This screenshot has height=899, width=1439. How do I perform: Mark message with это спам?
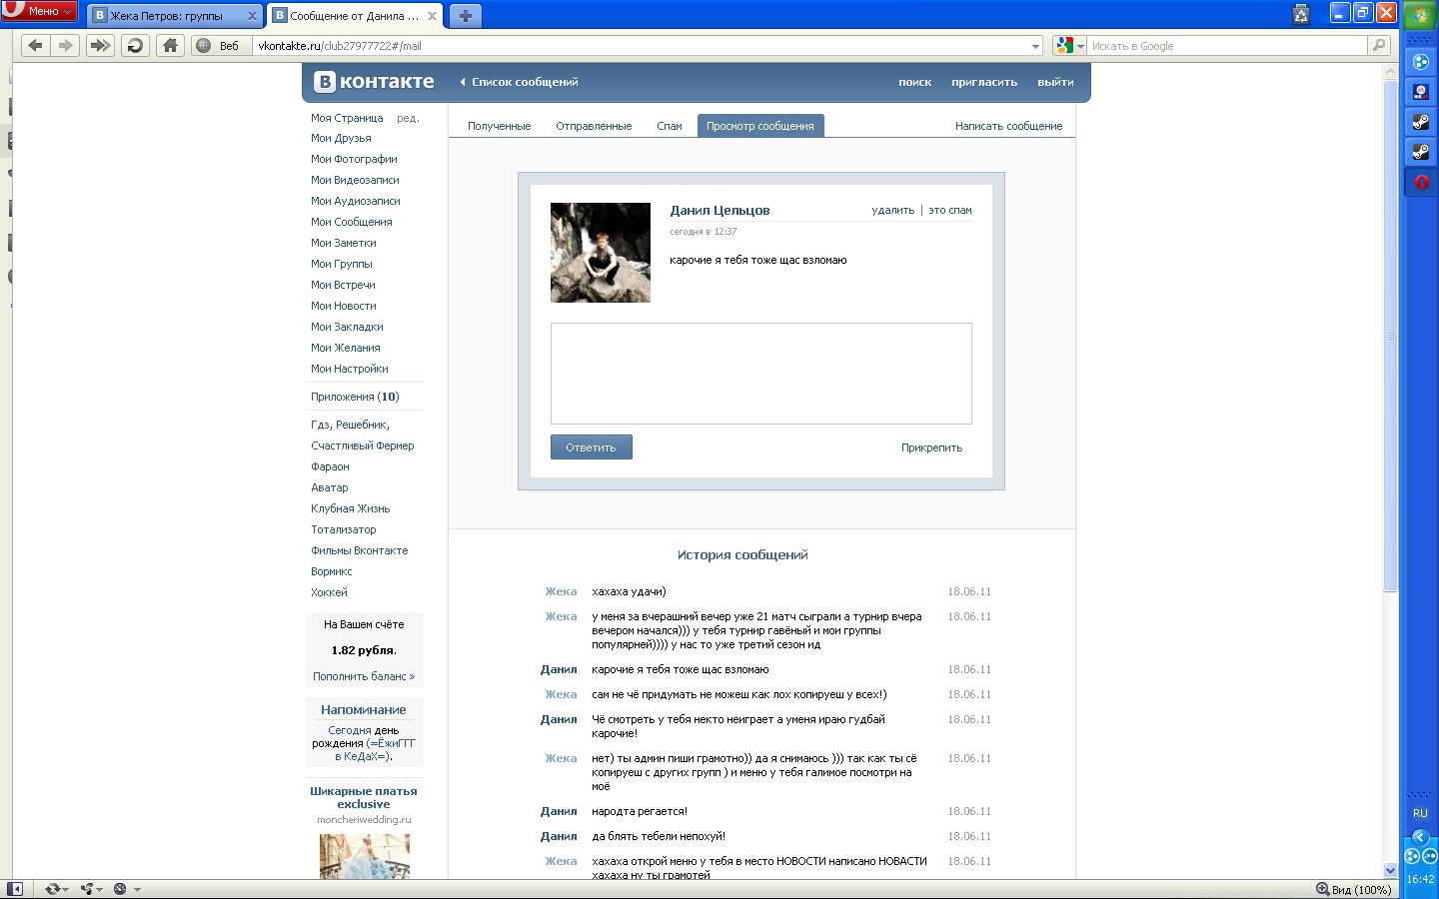pyautogui.click(x=950, y=210)
